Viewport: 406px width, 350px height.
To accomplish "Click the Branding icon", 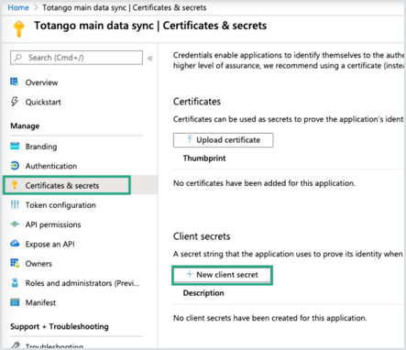I will point(15,146).
